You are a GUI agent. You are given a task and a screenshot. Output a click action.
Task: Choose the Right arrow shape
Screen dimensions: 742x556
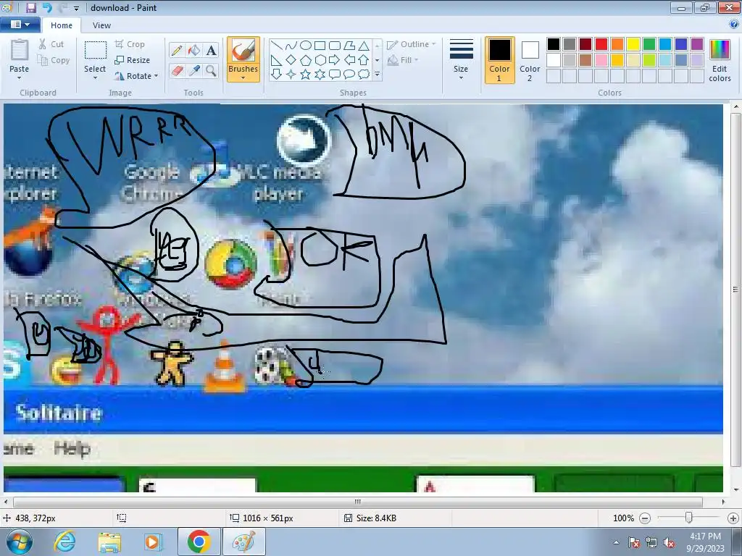pos(335,60)
